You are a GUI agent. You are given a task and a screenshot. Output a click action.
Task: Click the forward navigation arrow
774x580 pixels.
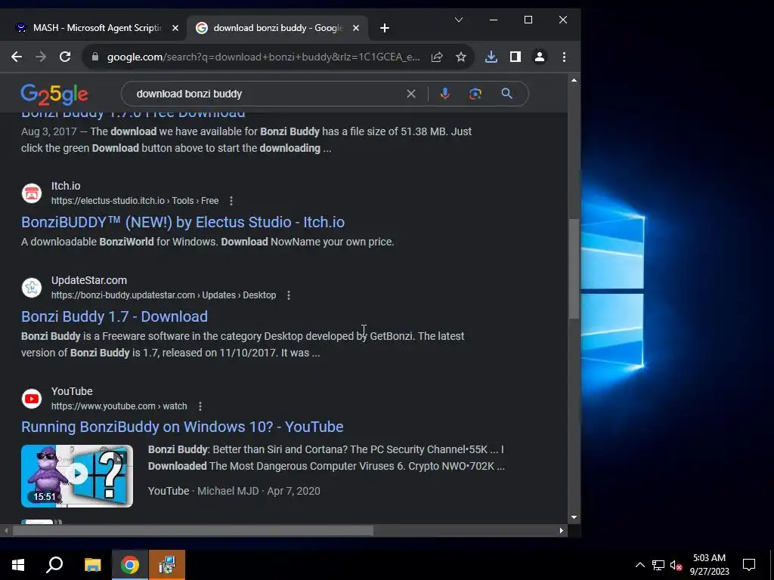click(41, 57)
